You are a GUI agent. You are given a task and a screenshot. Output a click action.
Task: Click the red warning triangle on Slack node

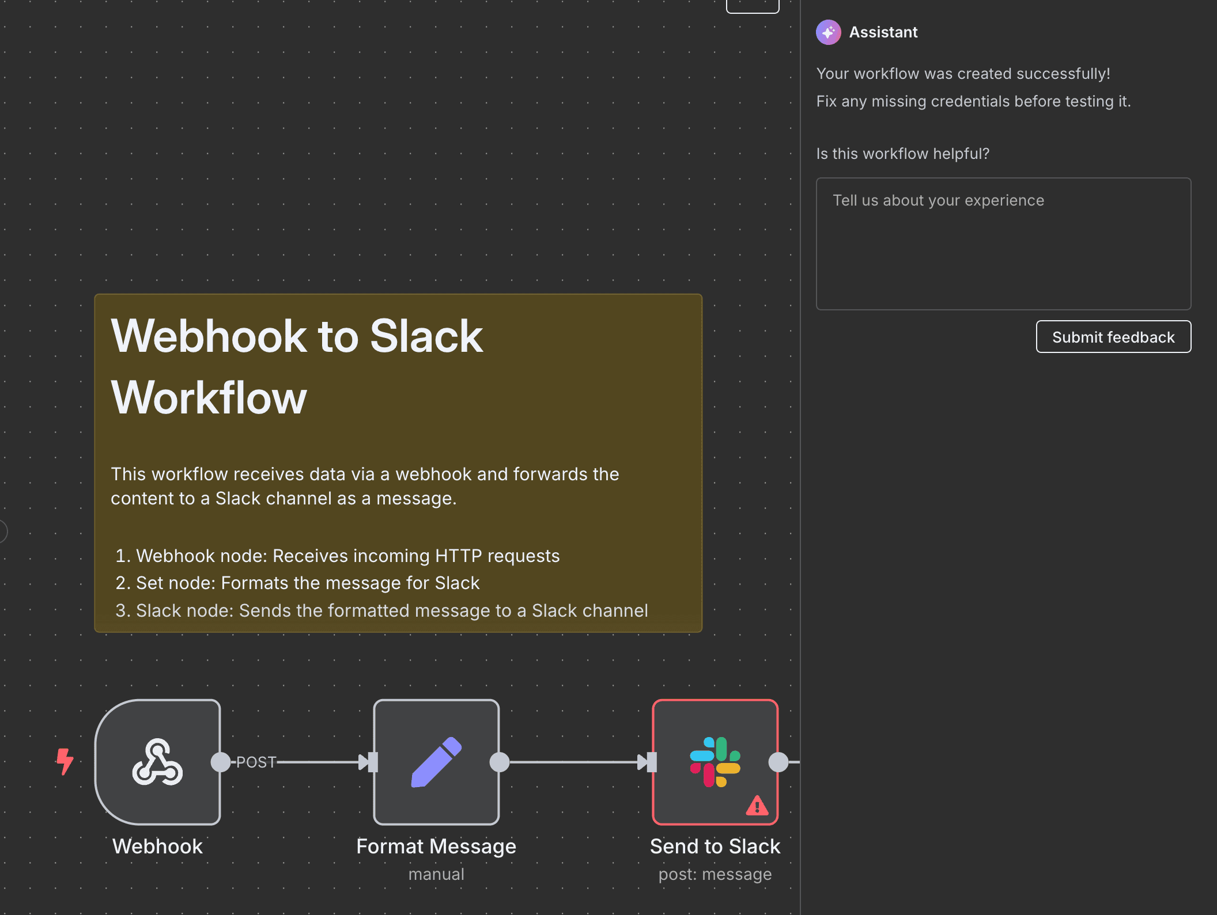(757, 806)
